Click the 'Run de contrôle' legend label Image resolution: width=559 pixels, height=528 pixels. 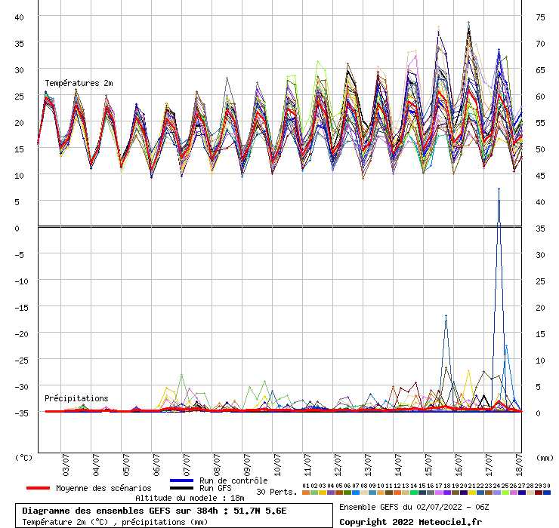point(233,480)
